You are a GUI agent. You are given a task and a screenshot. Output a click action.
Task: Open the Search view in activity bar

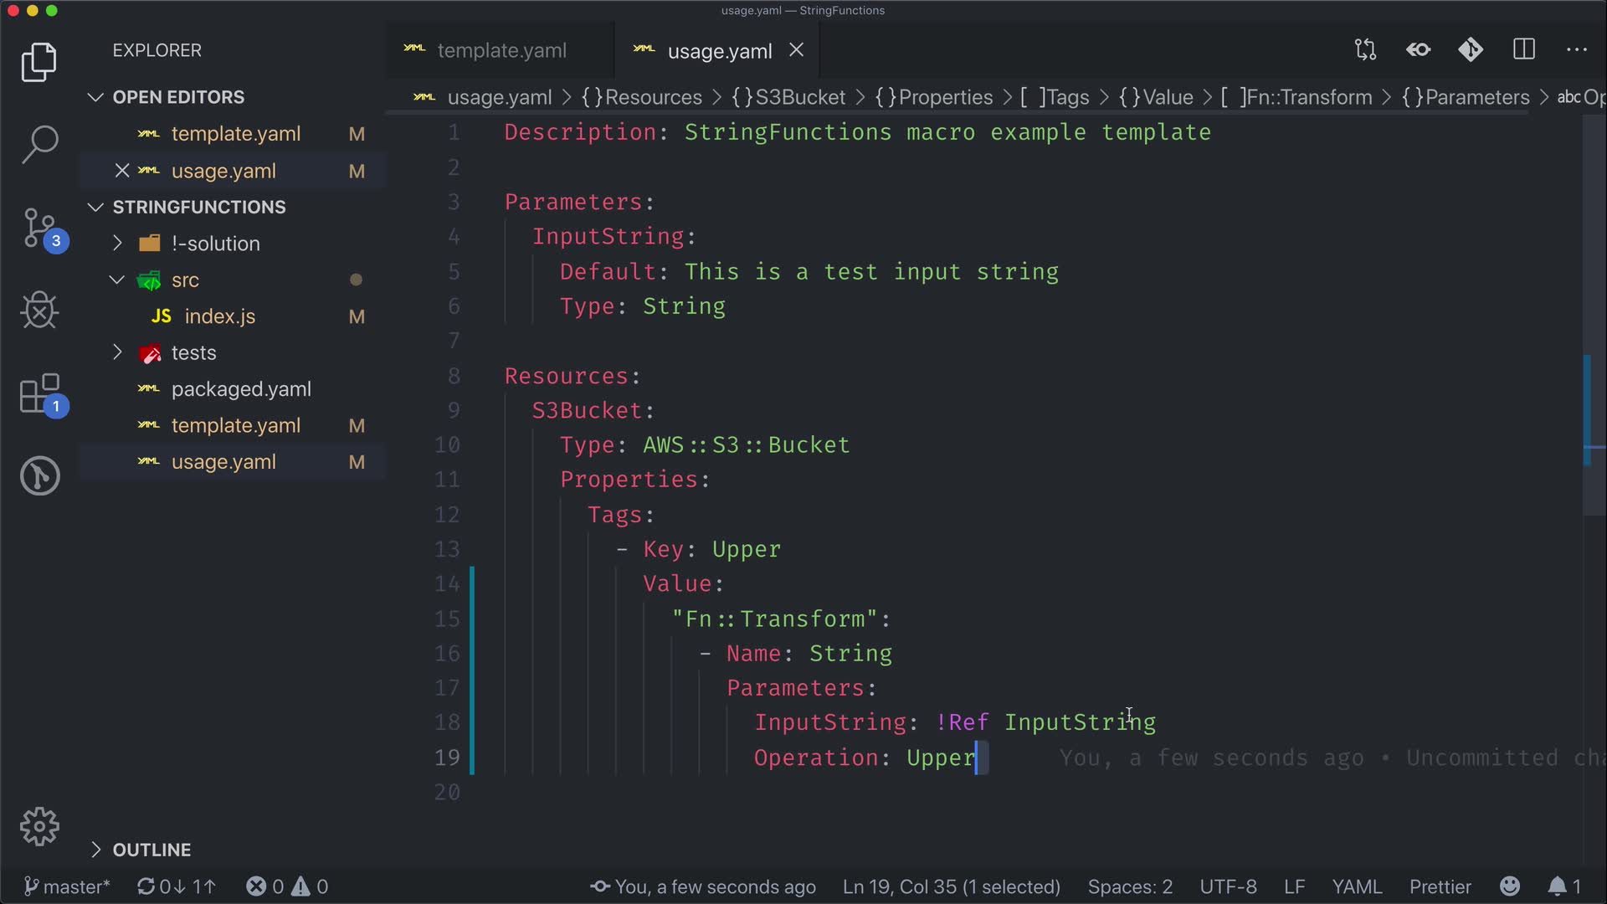(39, 144)
